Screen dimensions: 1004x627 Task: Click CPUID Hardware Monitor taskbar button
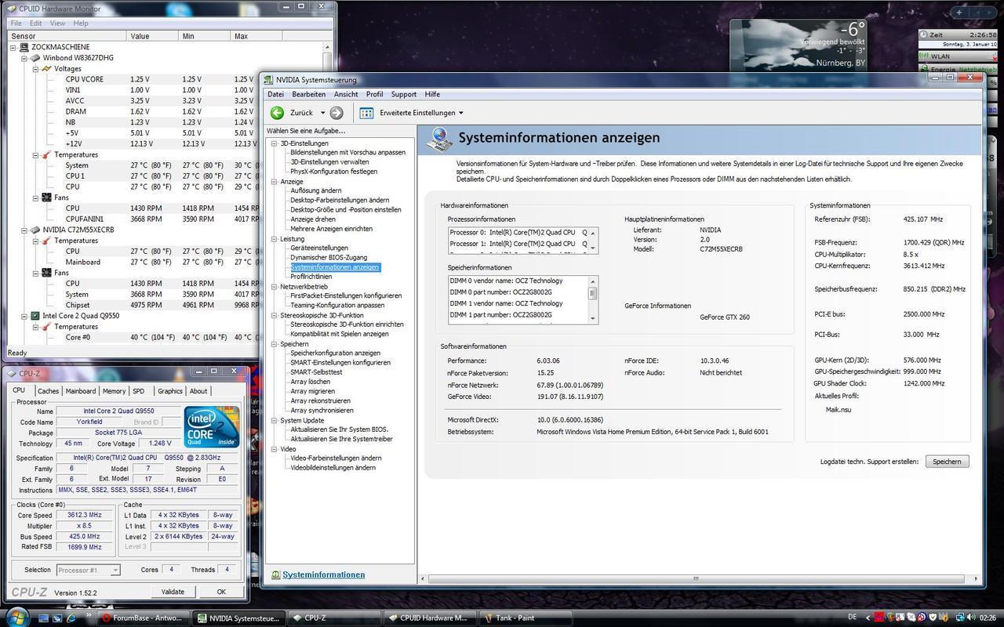click(x=431, y=618)
